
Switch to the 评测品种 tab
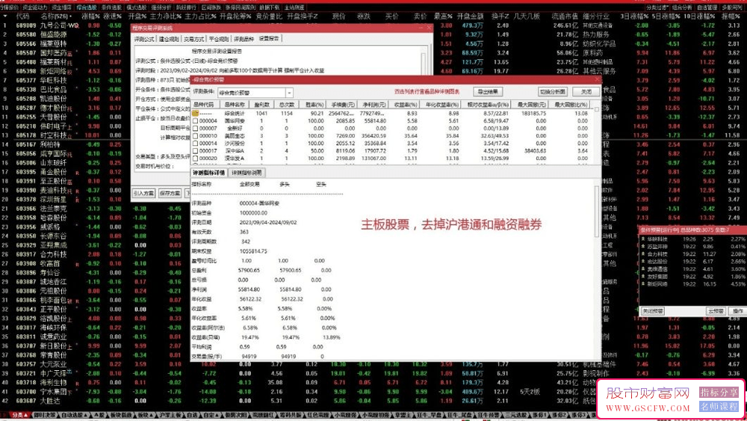pyautogui.click(x=244, y=39)
